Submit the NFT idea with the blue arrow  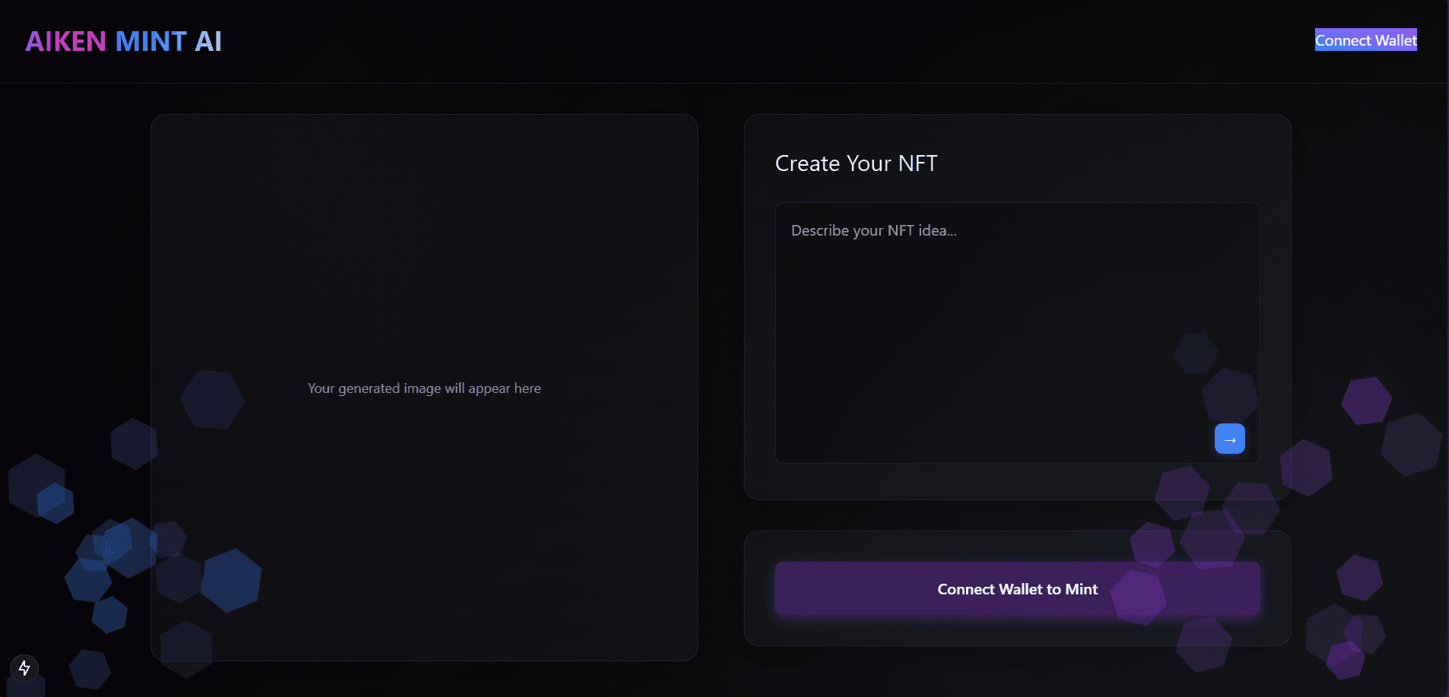click(1229, 439)
